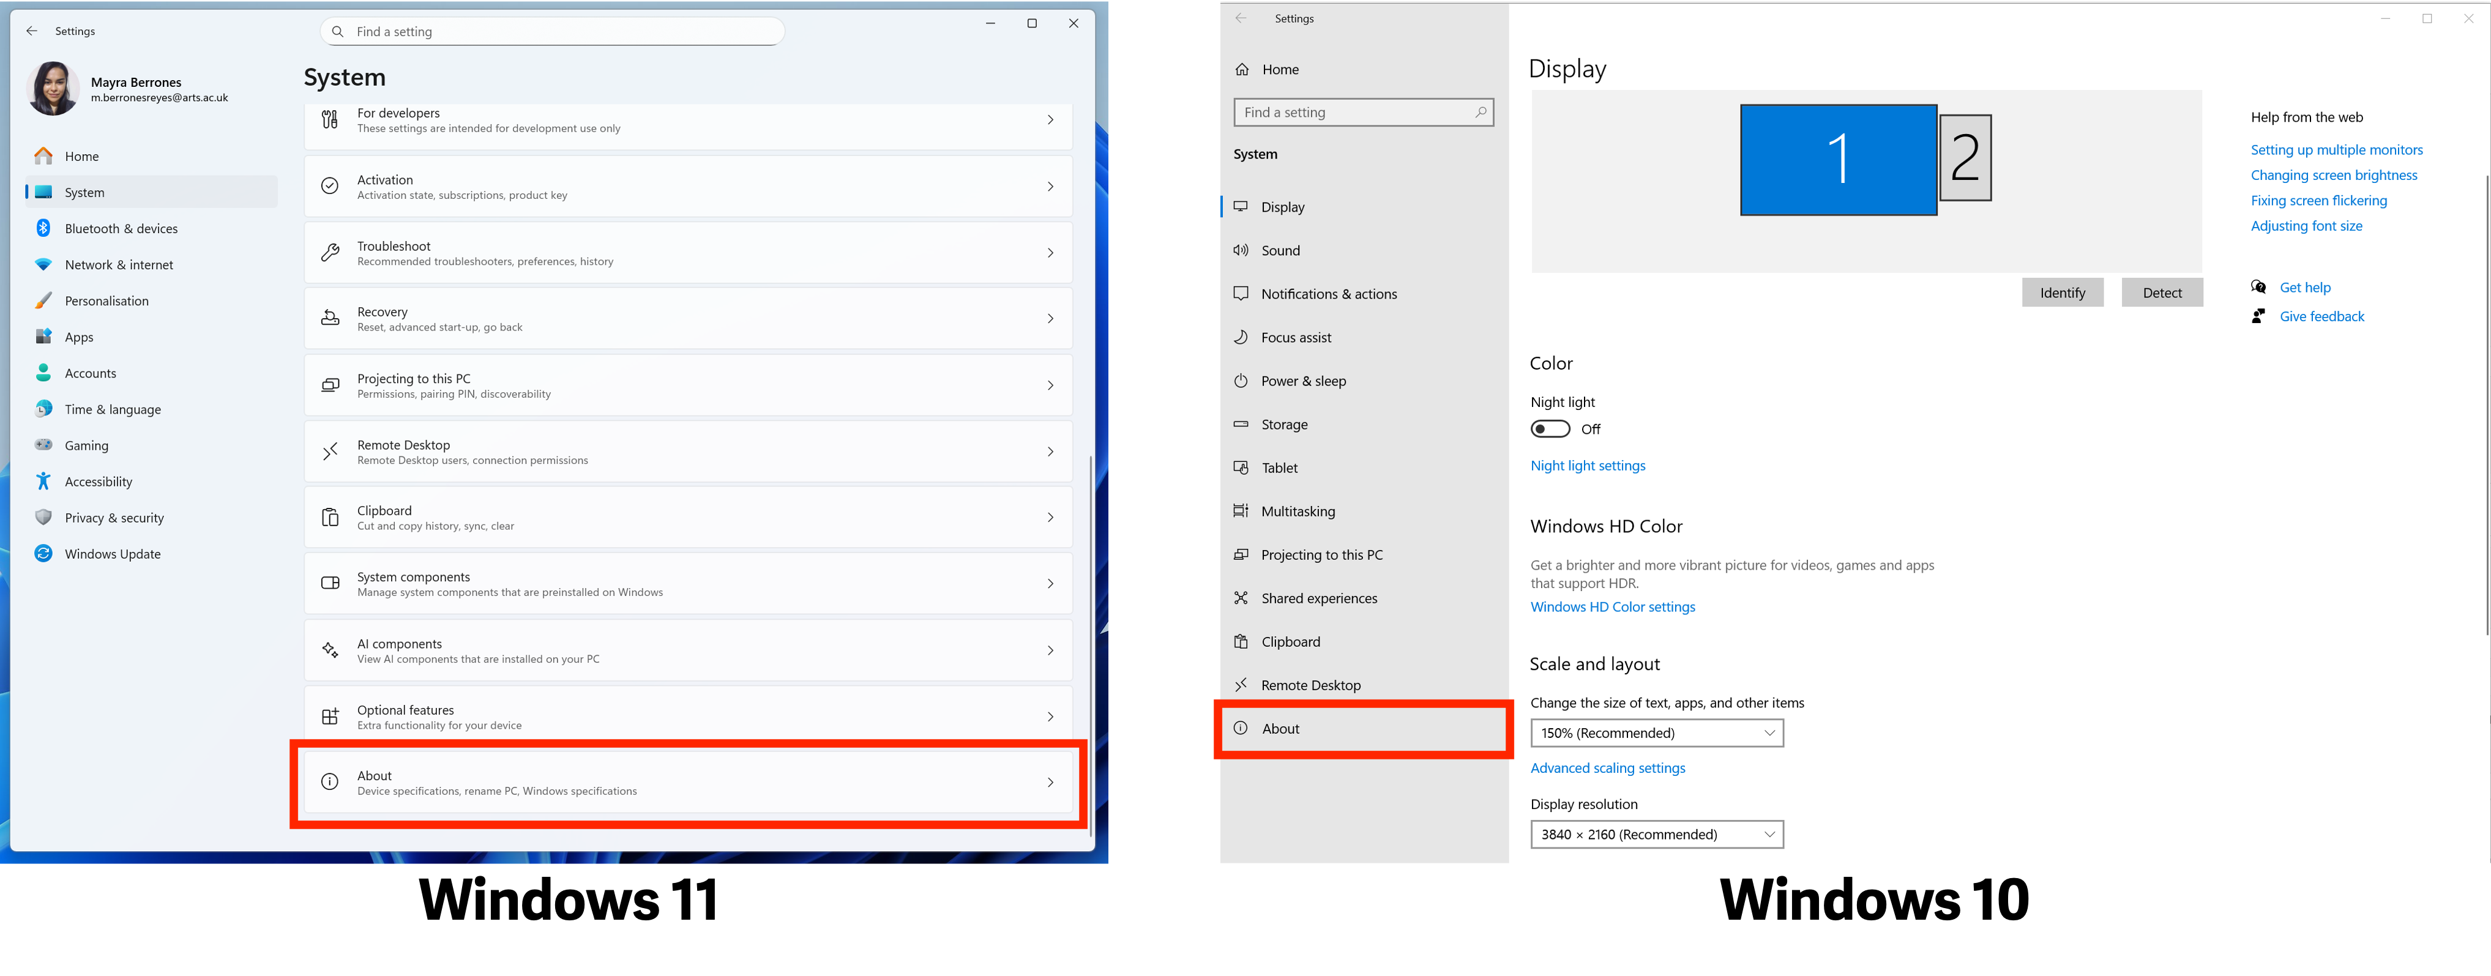The height and width of the screenshot is (976, 2491).
Task: Click the Troubleshoot wrench icon
Action: click(330, 253)
